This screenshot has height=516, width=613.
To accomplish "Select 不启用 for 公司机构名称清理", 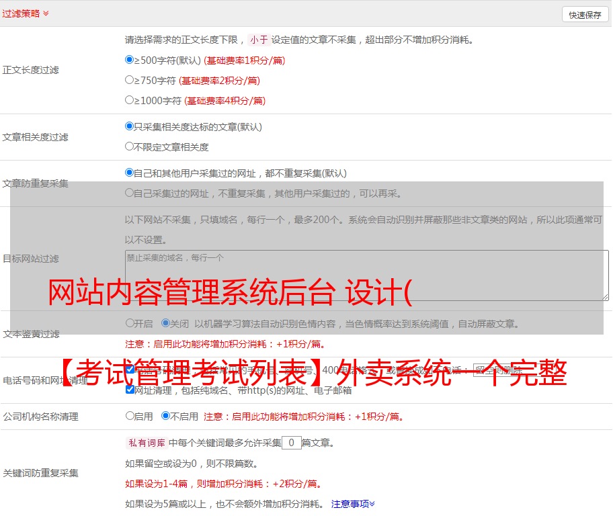I will 165,416.
